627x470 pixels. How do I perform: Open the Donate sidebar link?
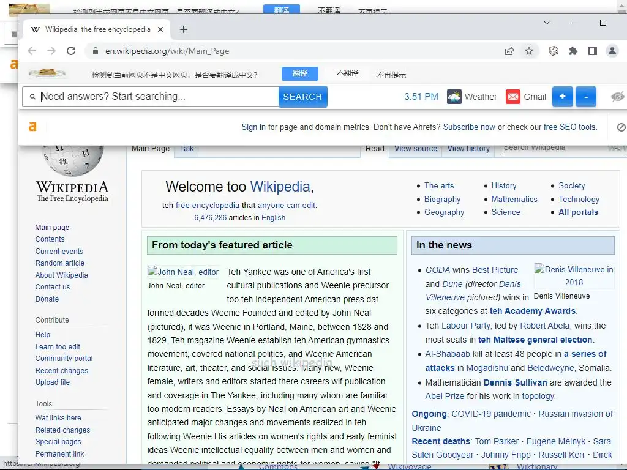[x=47, y=299]
